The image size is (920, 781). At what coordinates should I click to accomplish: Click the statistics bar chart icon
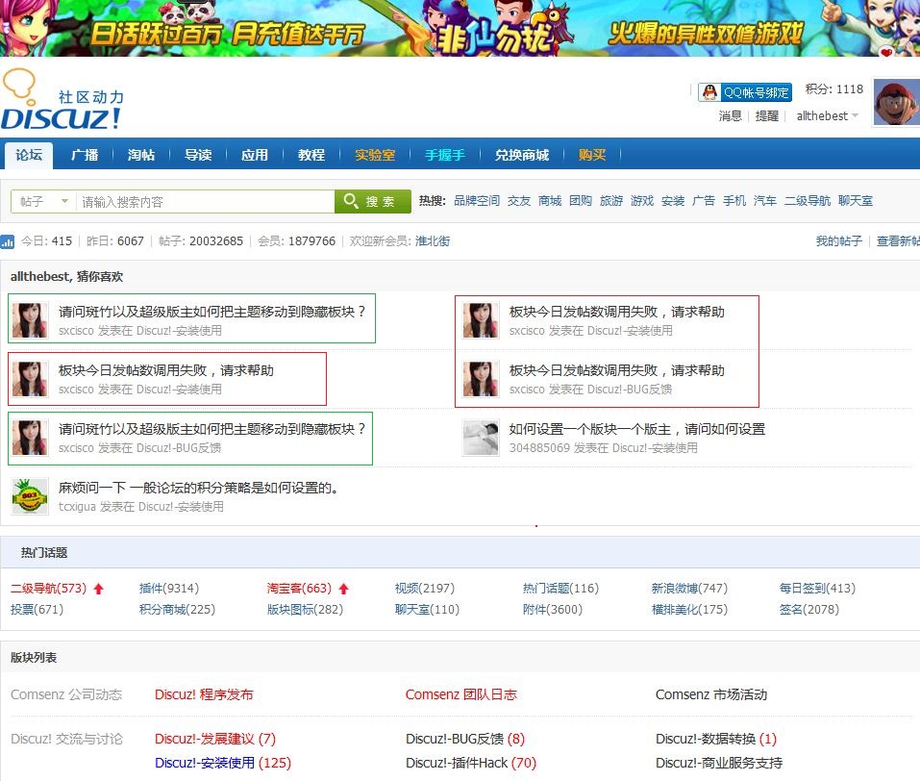click(7, 241)
